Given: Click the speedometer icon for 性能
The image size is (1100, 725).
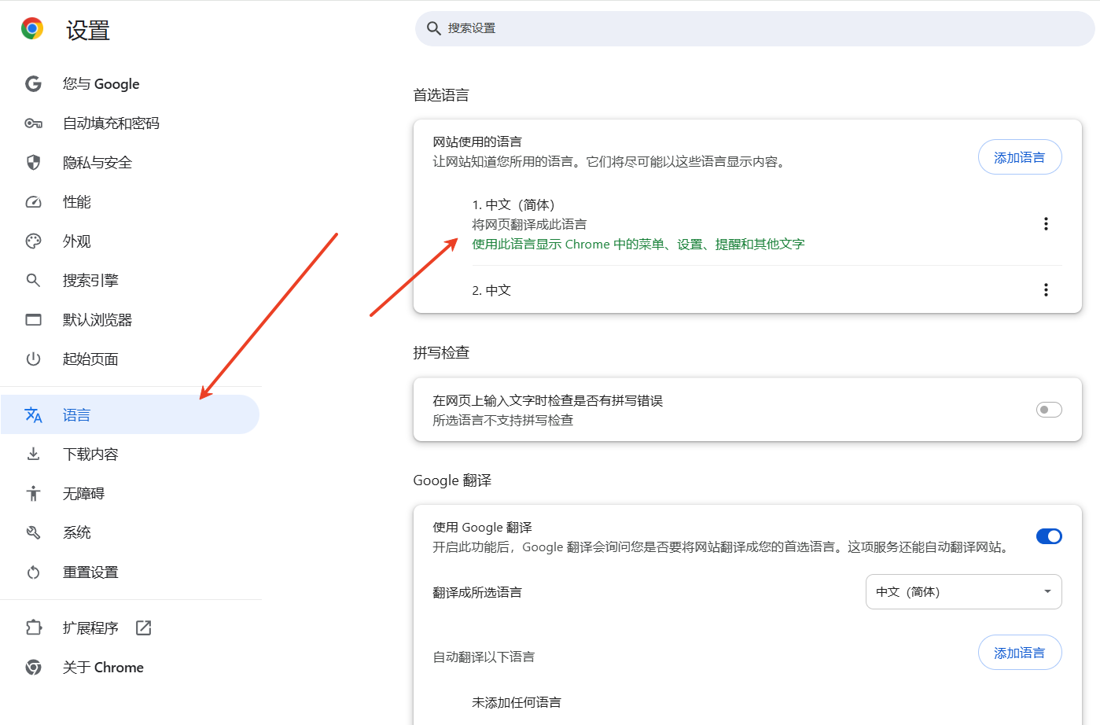Looking at the screenshot, I should (x=33, y=202).
